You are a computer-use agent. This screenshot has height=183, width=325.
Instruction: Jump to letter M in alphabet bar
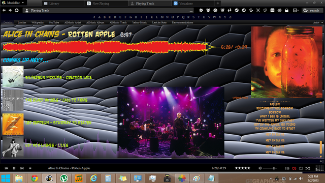click(x=162, y=17)
